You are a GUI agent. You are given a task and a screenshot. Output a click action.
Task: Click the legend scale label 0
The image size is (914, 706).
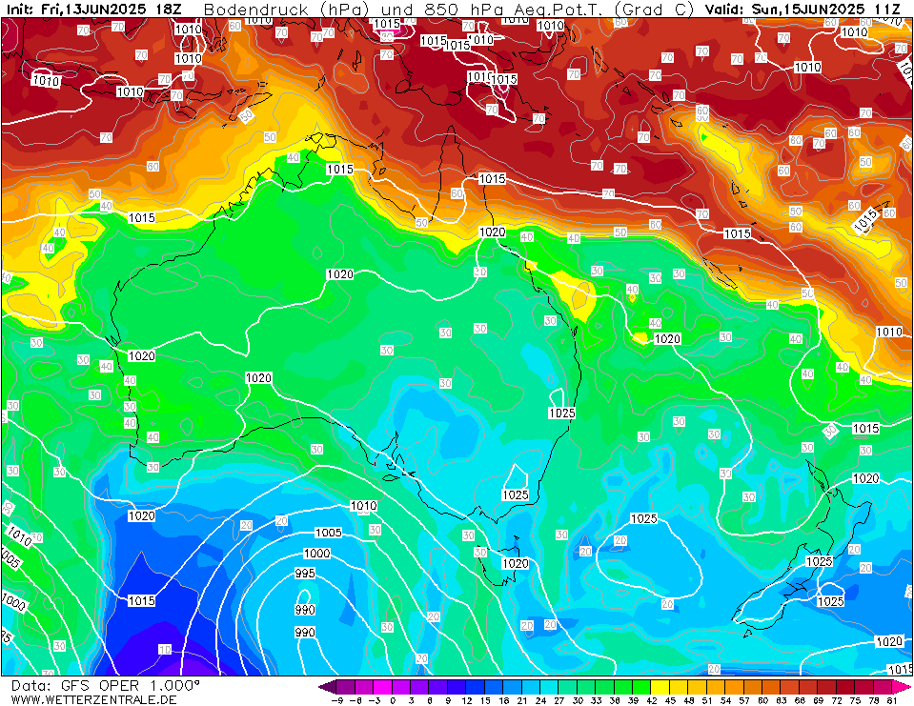coord(393,700)
